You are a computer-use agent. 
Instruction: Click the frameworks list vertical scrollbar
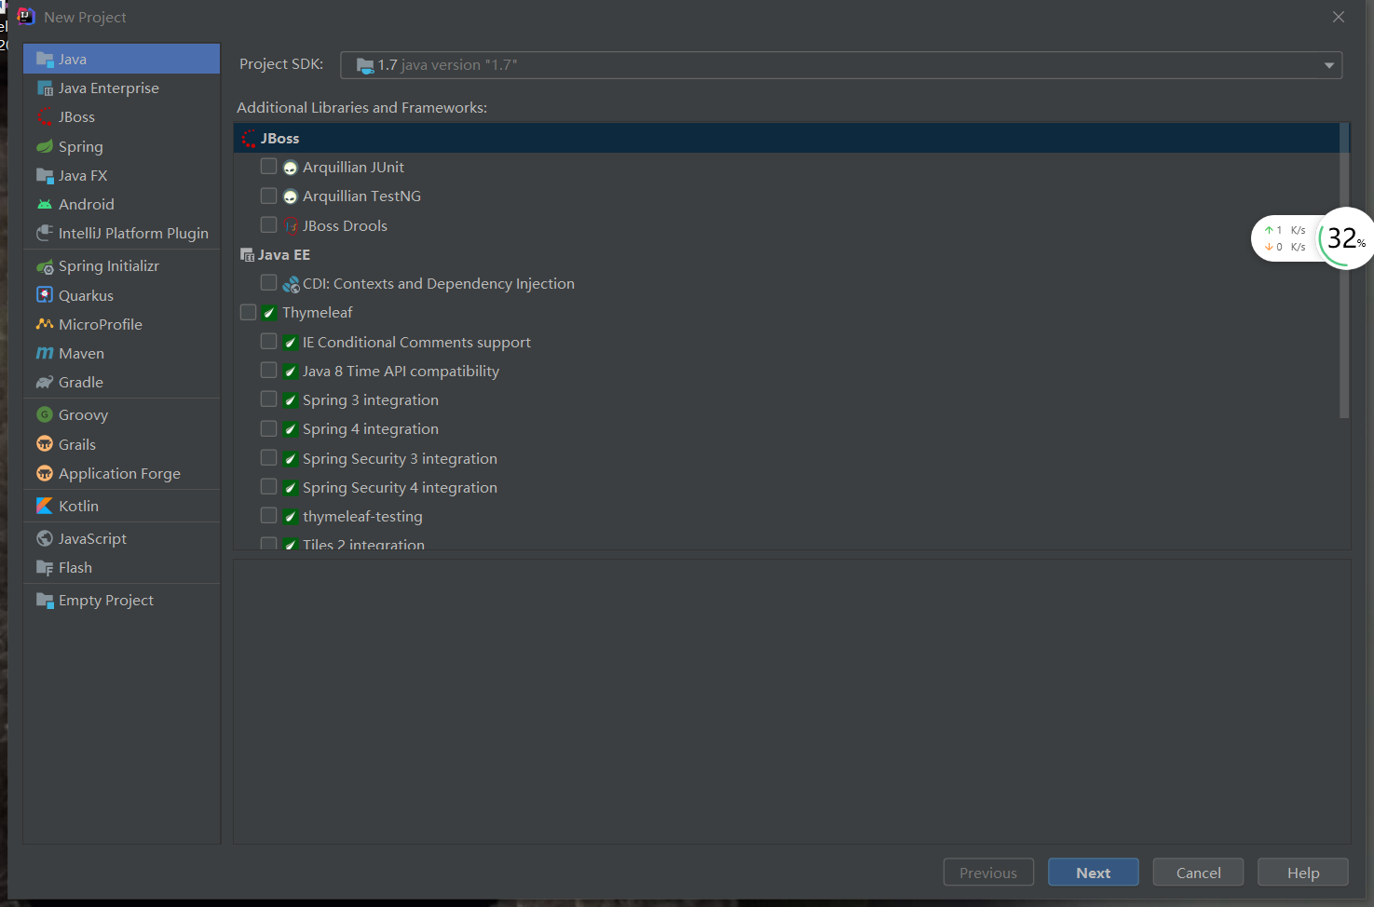[x=1344, y=270]
